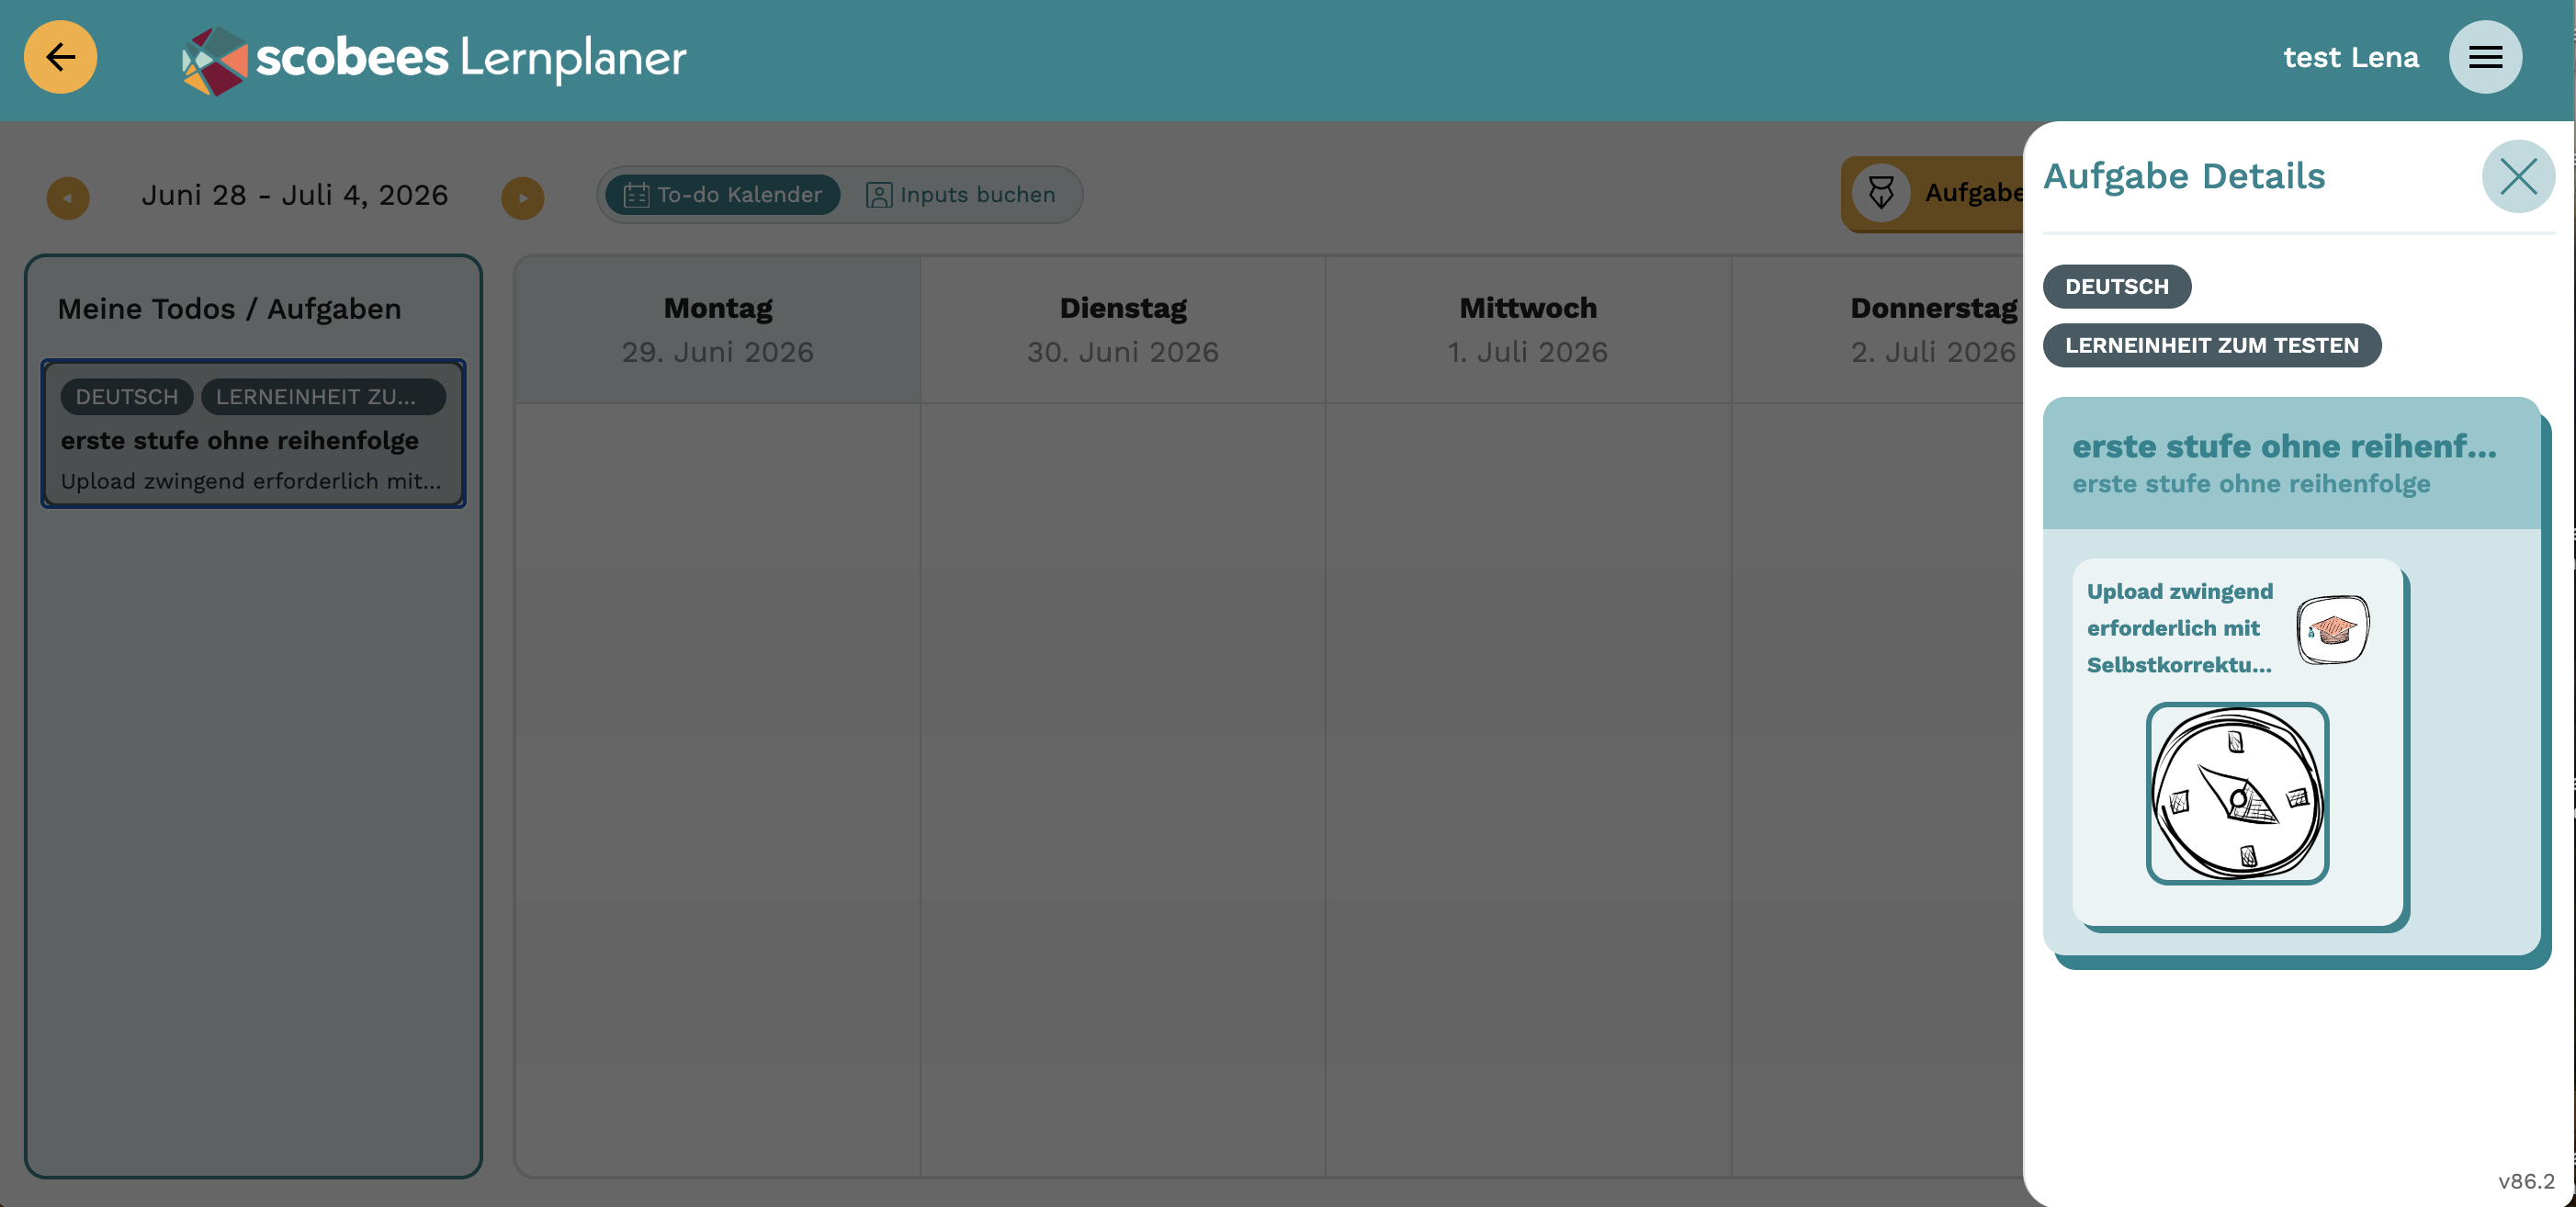This screenshot has width=2576, height=1207.
Task: Click Upload zwingend erforderlich mit... text in todo card
Action: click(251, 481)
